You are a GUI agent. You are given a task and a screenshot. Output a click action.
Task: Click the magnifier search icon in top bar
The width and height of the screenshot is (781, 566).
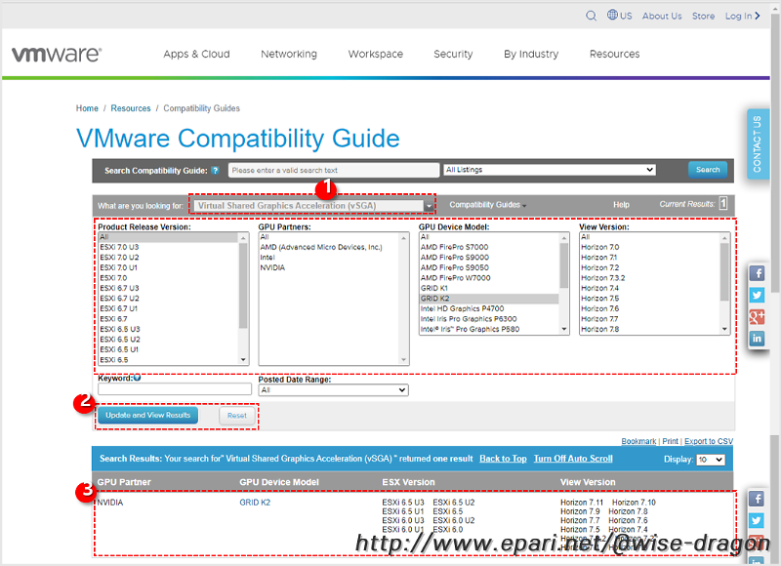tap(591, 16)
